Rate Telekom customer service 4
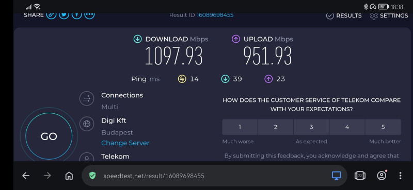 347,127
